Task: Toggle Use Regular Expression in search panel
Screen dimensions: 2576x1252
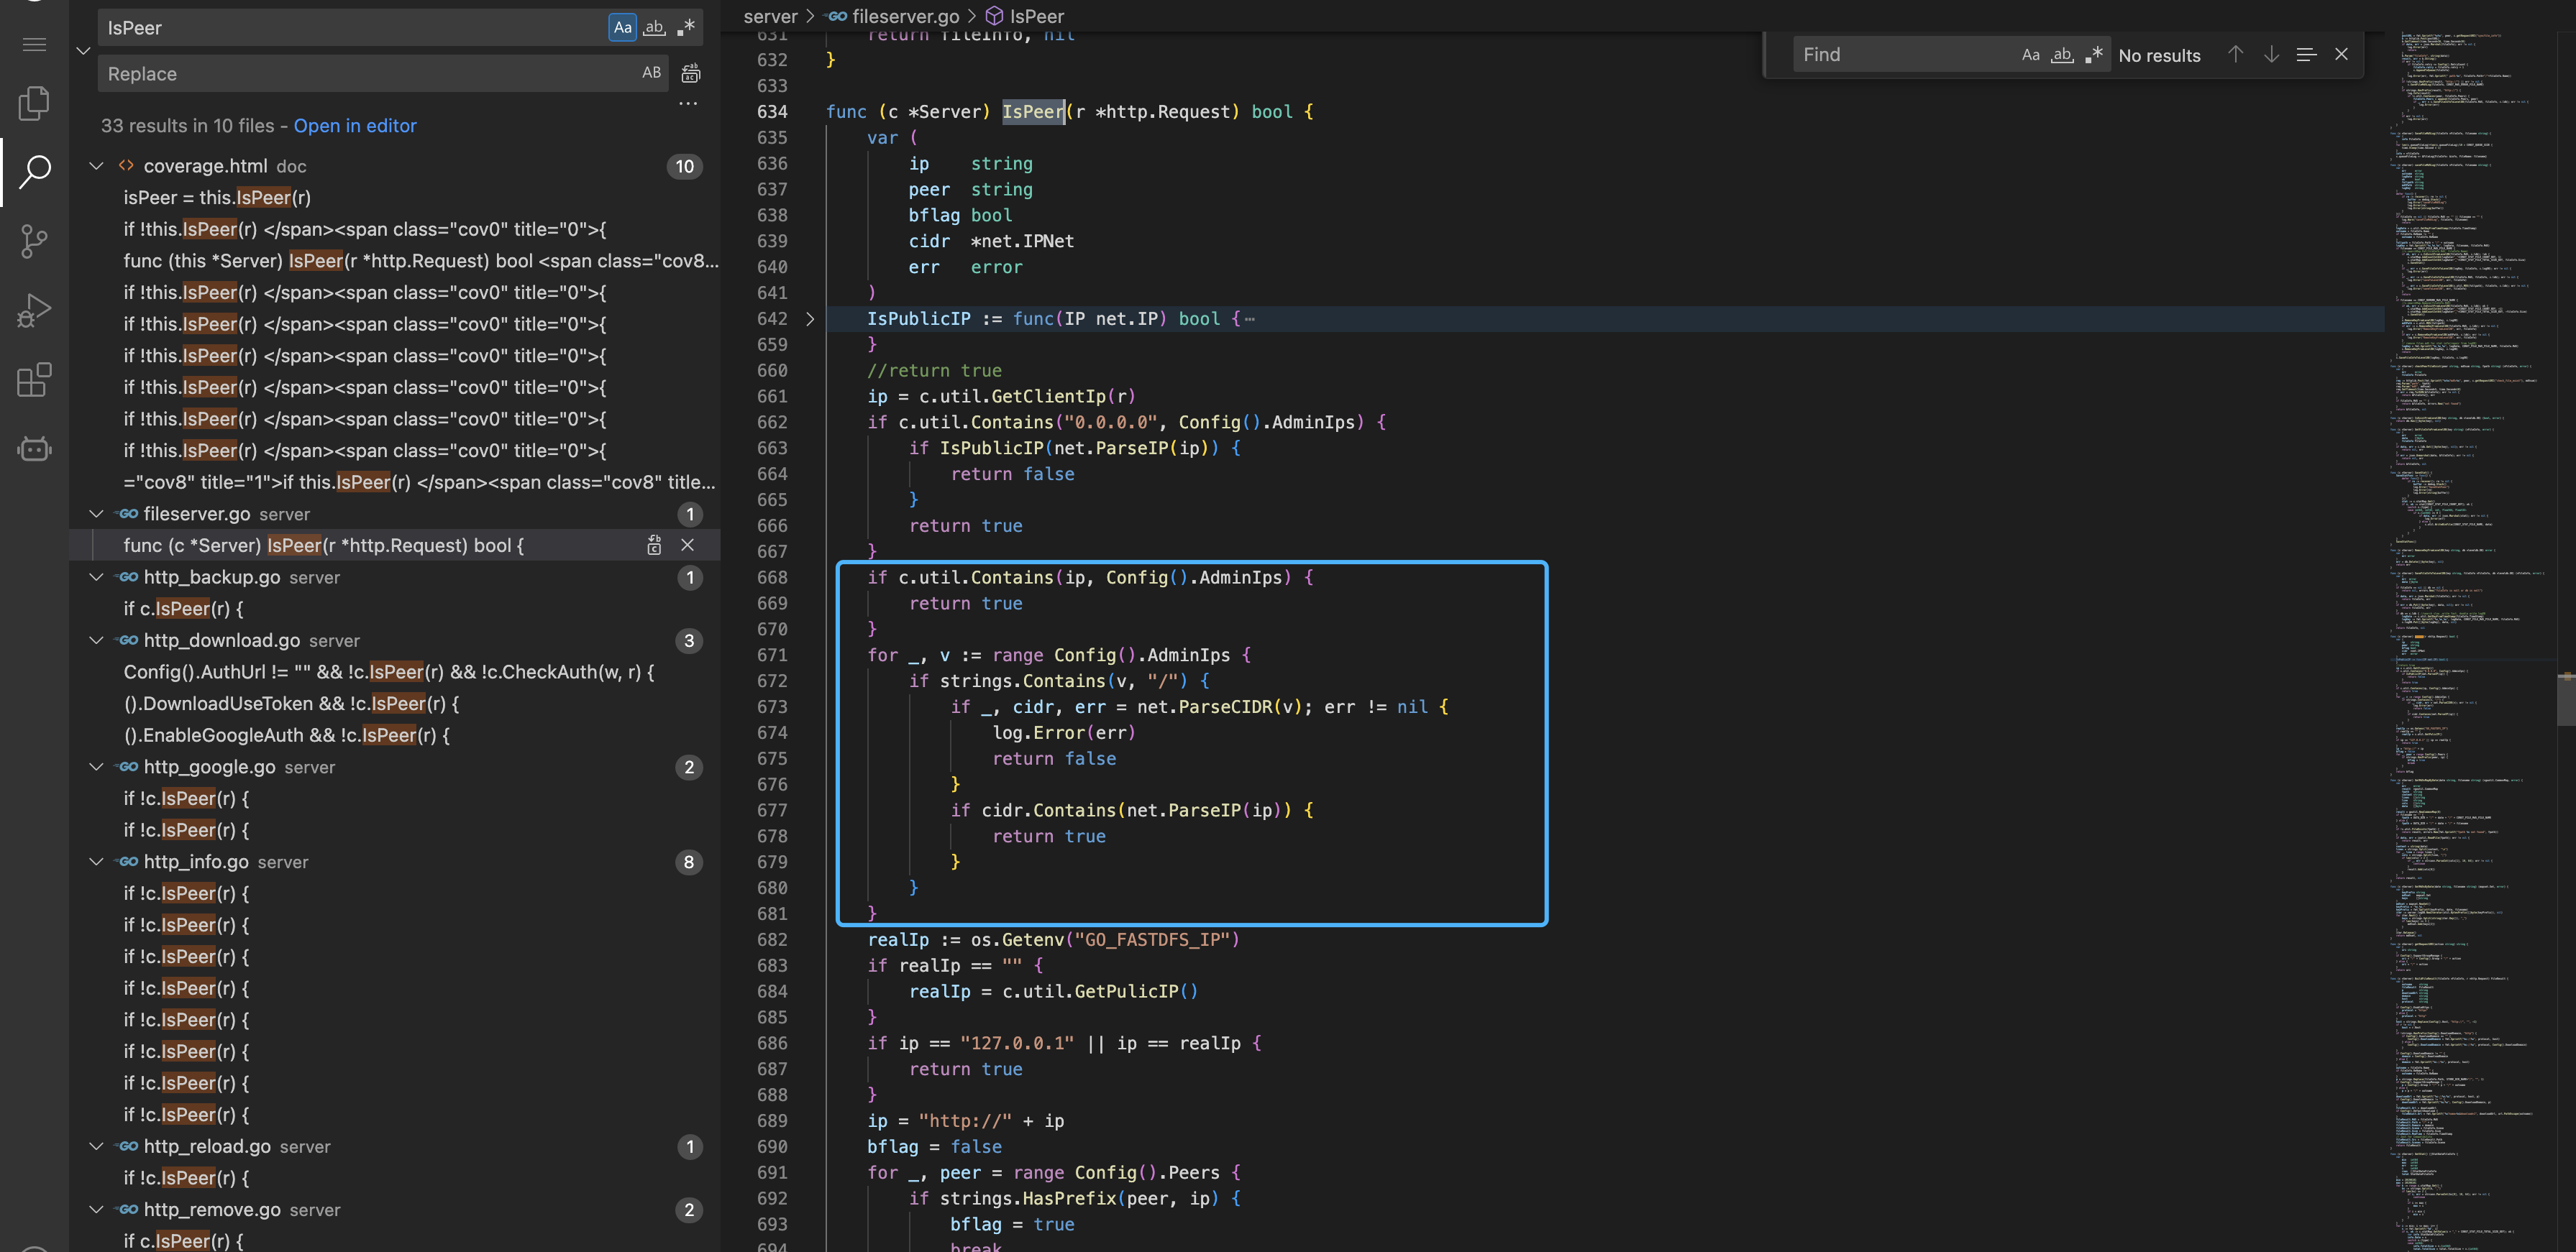Action: [686, 28]
